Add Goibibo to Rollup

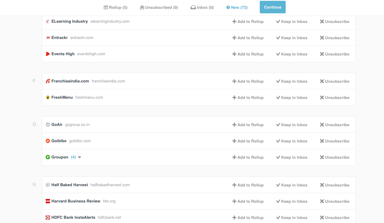pyautogui.click(x=248, y=141)
